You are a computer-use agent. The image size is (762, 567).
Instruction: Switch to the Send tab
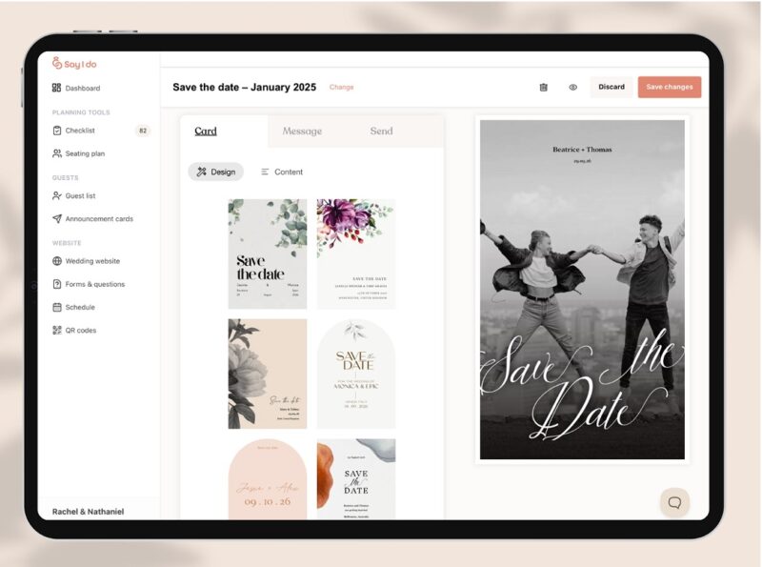[381, 132]
